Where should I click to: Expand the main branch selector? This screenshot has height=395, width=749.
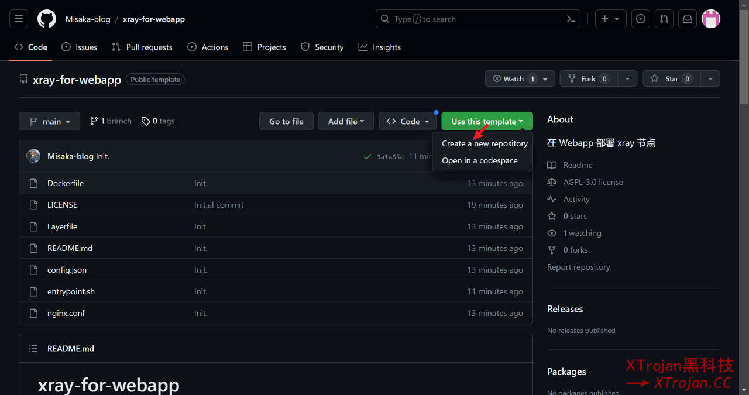[x=49, y=121]
